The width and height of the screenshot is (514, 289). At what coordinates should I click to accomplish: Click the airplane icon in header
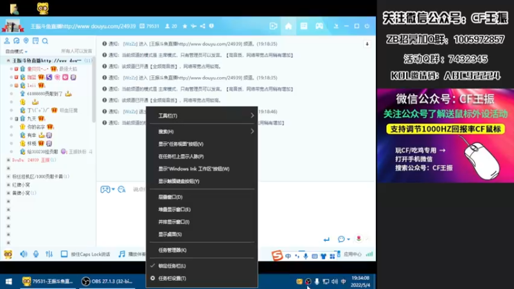point(194,26)
